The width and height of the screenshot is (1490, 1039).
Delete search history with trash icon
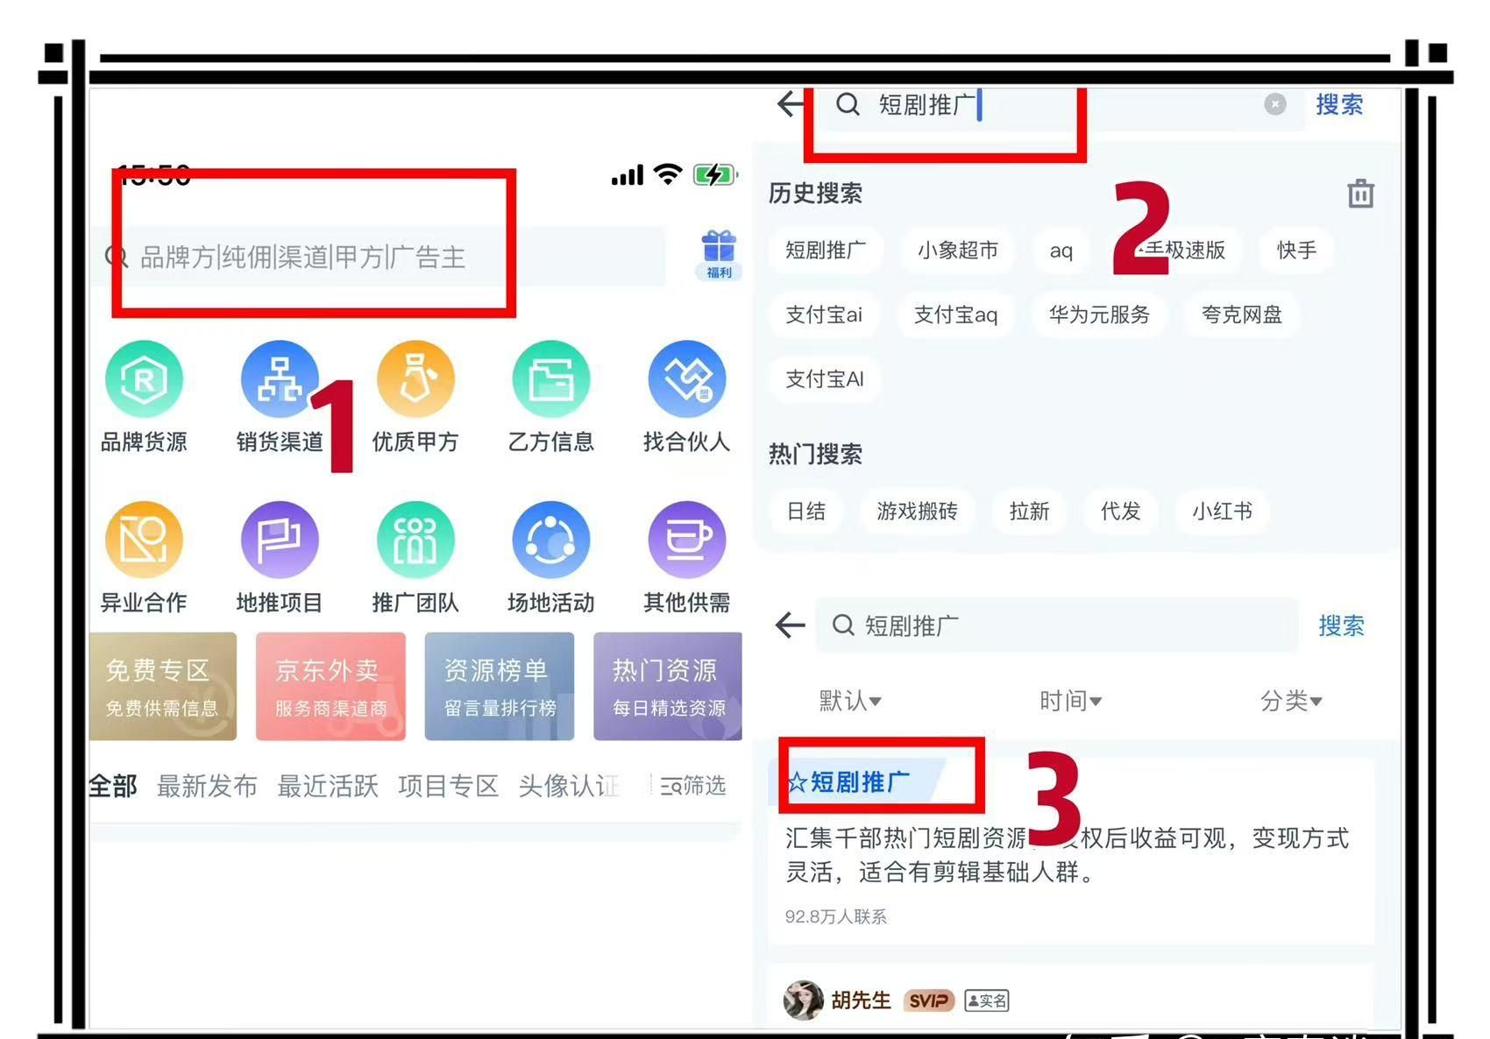click(x=1360, y=194)
